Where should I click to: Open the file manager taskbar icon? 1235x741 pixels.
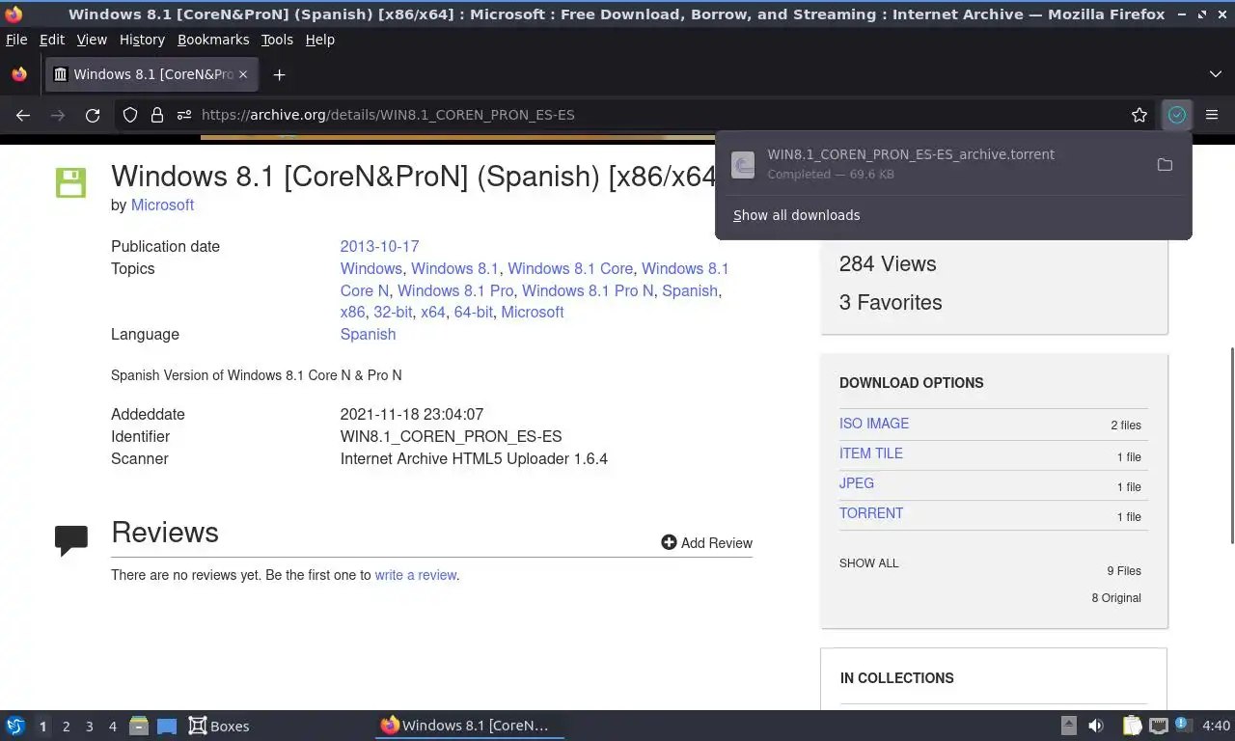tap(139, 726)
